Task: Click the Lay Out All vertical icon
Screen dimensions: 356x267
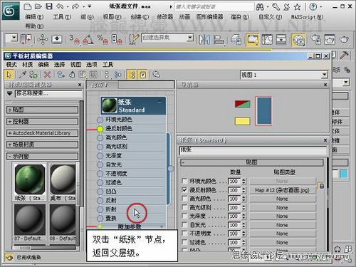Action: [107, 75]
